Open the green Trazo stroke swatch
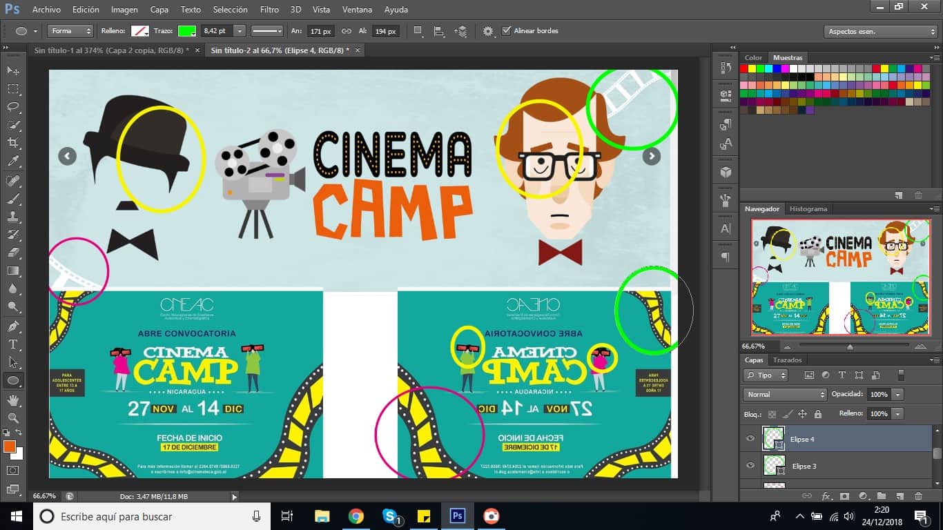 (x=187, y=31)
